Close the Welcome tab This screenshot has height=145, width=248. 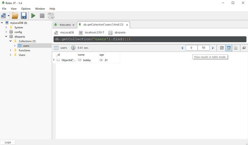click(73, 25)
